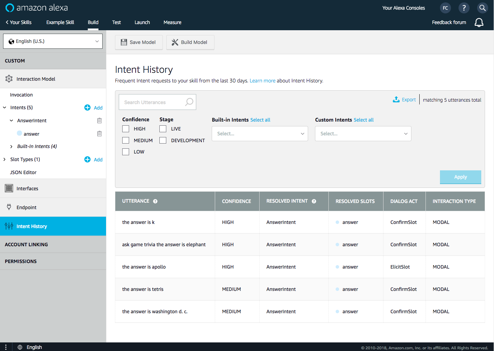Enable the HIGH confidence checkbox
494x351 pixels.
(x=126, y=129)
